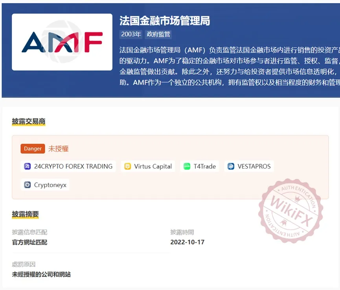Click the VESTAPROS blue logo icon
This screenshot has width=340, height=290.
click(x=231, y=166)
